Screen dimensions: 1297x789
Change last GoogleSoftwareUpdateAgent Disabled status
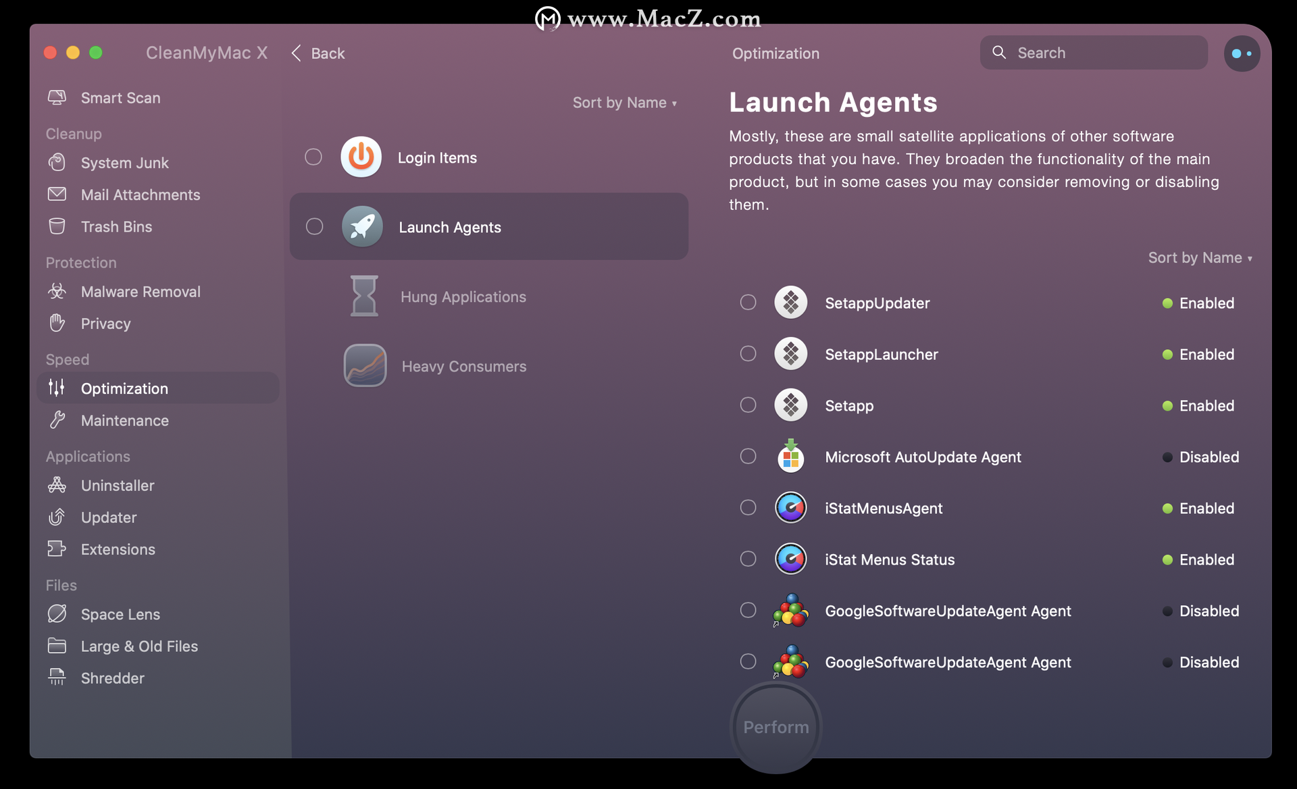(x=1201, y=663)
